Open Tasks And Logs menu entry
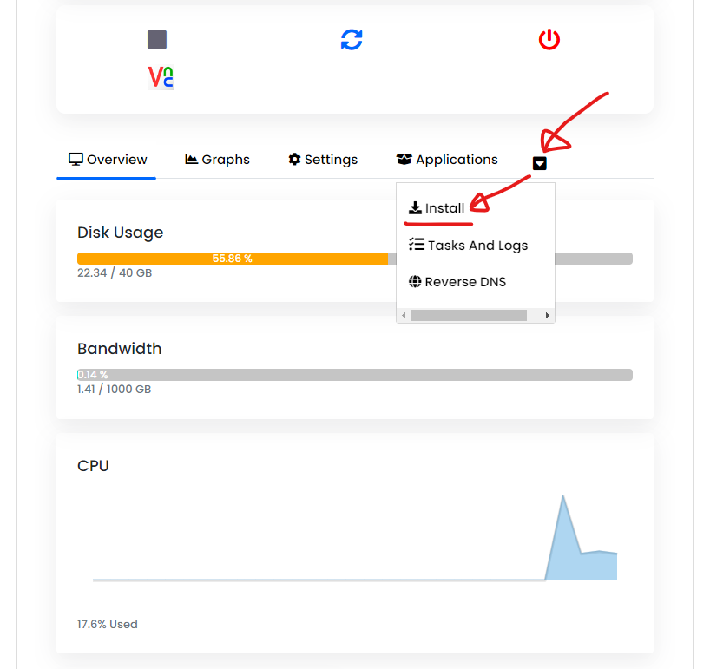This screenshot has width=710, height=669. point(468,245)
